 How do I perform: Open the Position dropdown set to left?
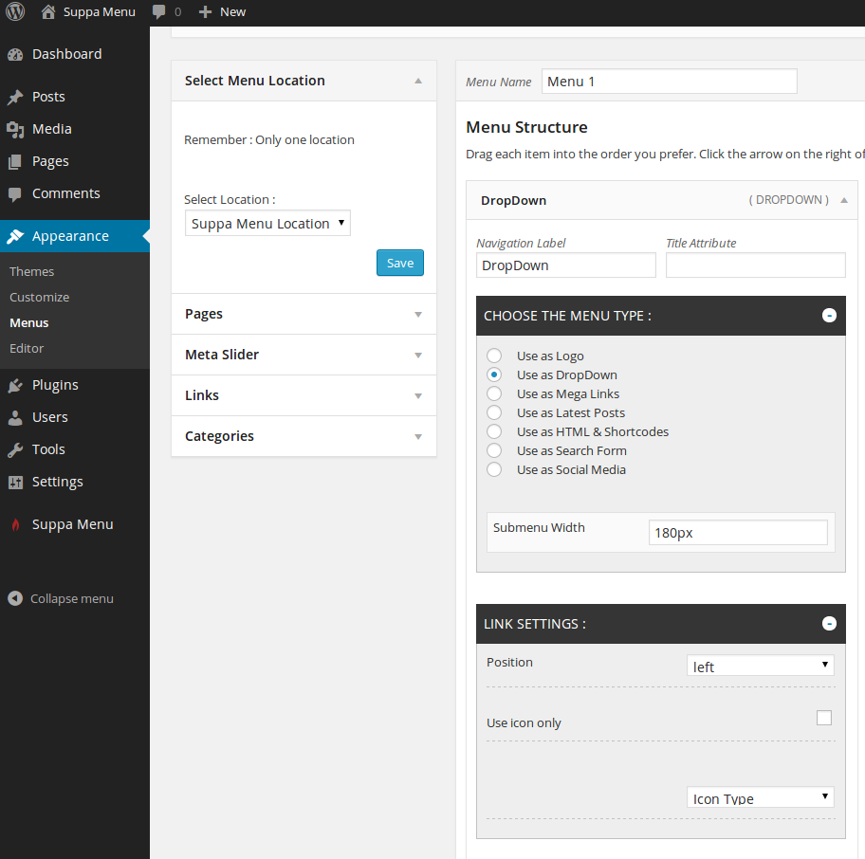[760, 666]
